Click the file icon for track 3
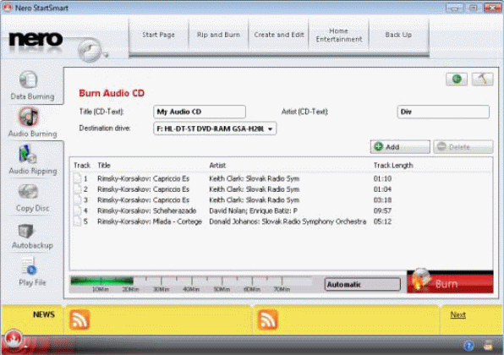Screen dimensions: 504x355 click(x=77, y=199)
